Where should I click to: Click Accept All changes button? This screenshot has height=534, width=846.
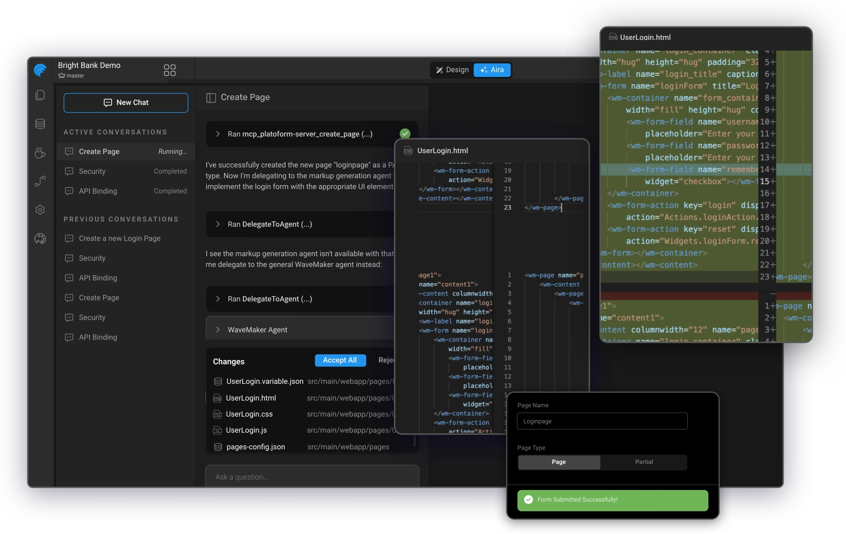click(340, 360)
